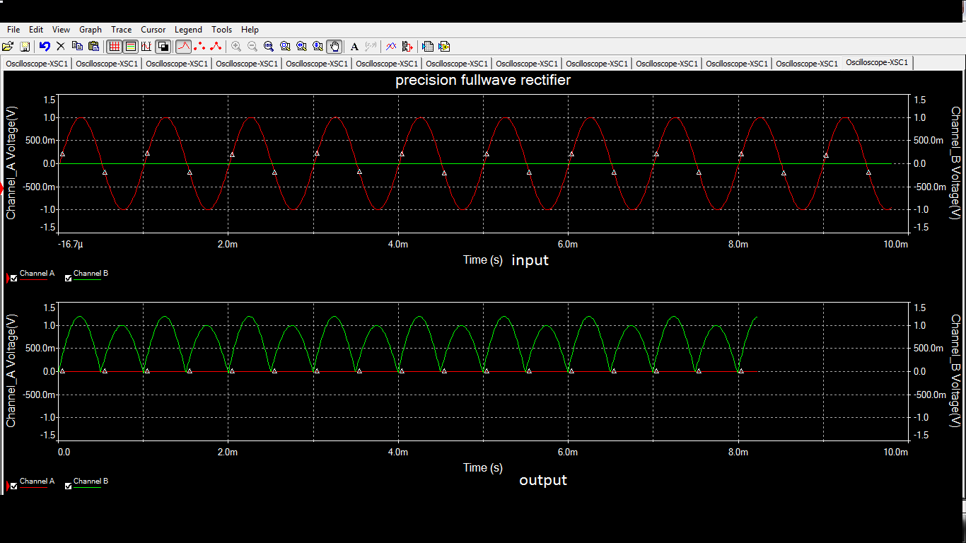This screenshot has width=966, height=543.
Task: Undo the last graph change
Action: pyautogui.click(x=44, y=47)
